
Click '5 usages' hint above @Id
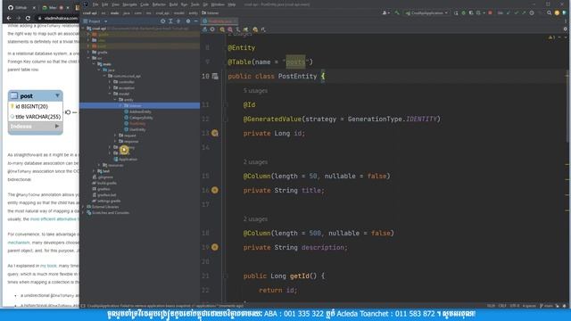pyautogui.click(x=255, y=91)
